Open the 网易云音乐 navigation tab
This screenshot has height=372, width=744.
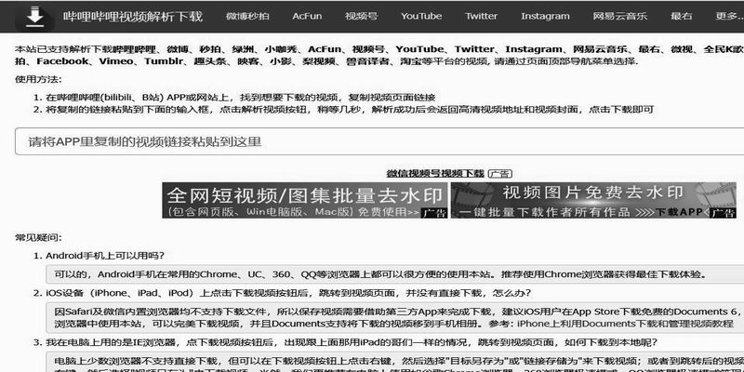(617, 17)
